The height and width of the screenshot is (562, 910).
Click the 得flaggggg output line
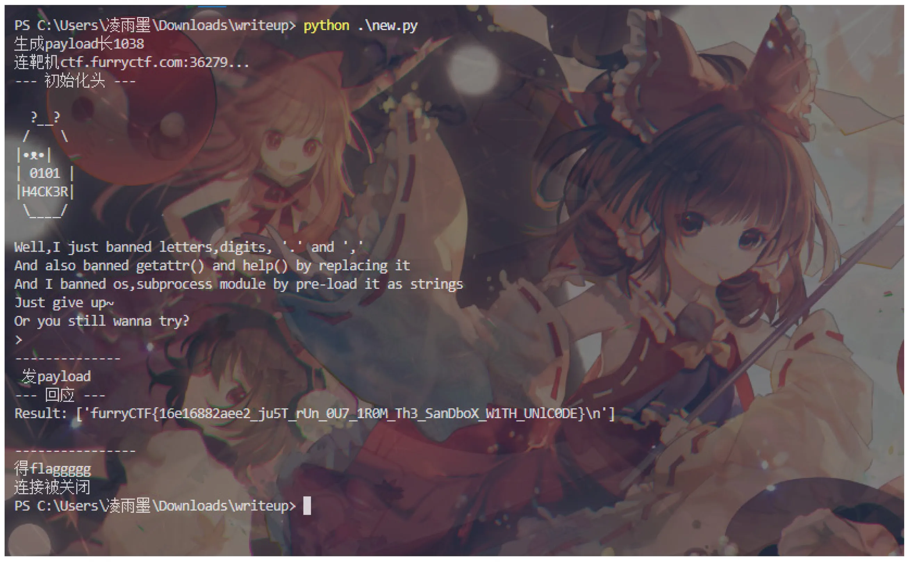coord(52,469)
